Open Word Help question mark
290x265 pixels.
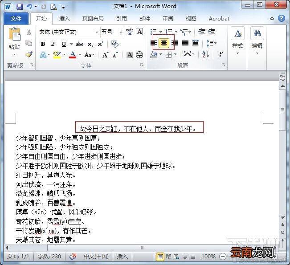[282, 18]
